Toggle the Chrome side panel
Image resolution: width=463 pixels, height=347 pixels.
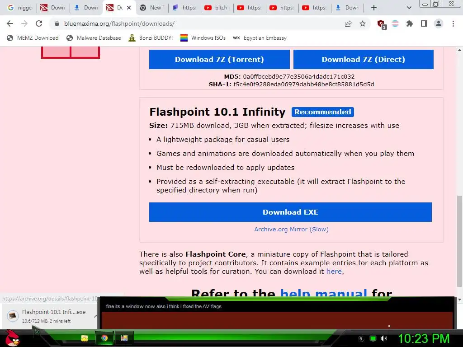[424, 23]
